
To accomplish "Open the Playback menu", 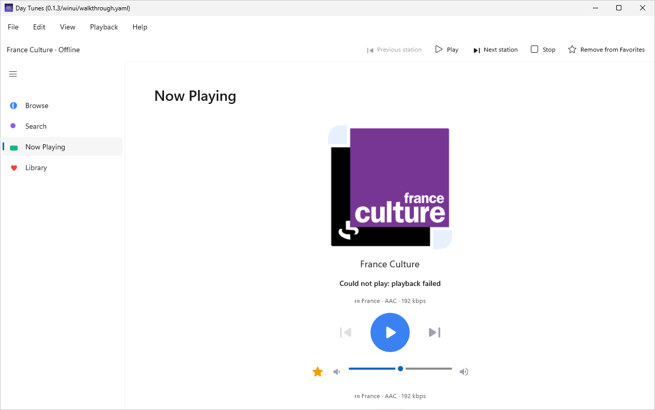I will [104, 27].
